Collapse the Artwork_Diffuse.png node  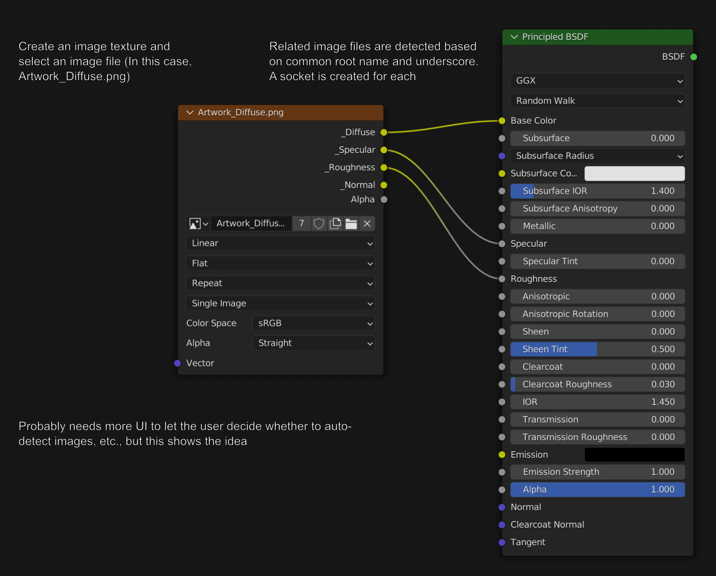(x=190, y=112)
